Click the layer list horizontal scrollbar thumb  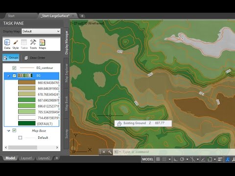click(23, 148)
